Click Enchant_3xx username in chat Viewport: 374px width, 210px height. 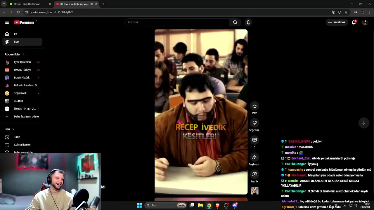pyautogui.click(x=300, y=158)
